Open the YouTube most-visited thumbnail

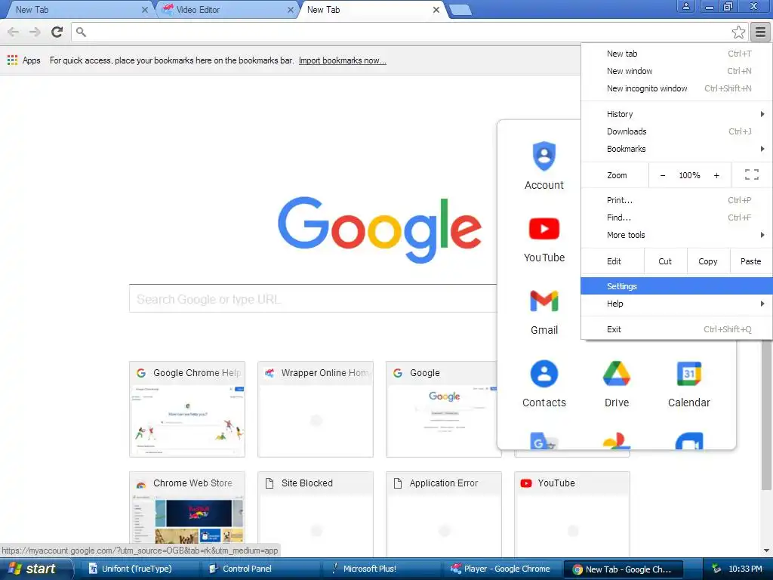572,514
